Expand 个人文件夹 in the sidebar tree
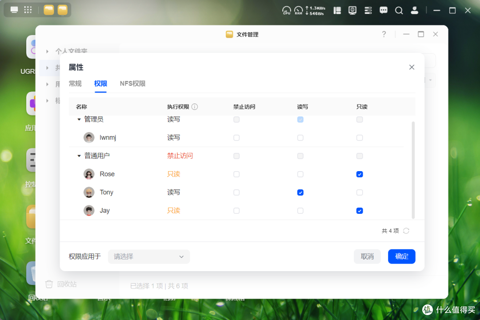The width and height of the screenshot is (480, 320). pos(47,52)
